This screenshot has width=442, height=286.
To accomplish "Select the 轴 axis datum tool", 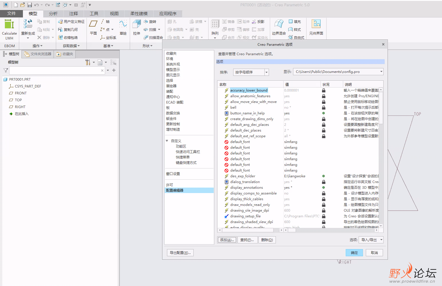I will (105, 21).
